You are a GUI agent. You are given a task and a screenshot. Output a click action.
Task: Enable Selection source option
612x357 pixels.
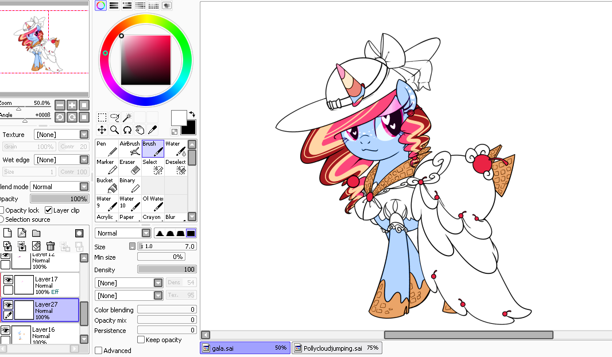tap(2, 219)
